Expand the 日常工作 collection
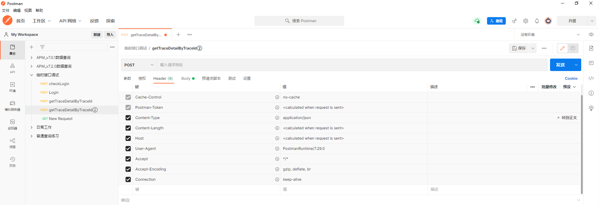The image size is (599, 205). click(31, 127)
